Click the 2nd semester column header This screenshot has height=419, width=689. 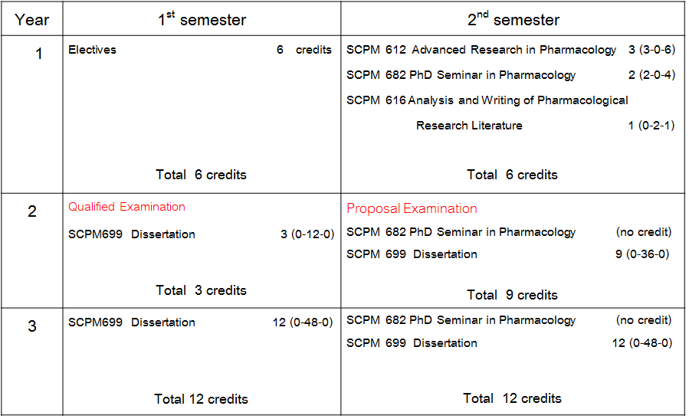[x=513, y=20]
